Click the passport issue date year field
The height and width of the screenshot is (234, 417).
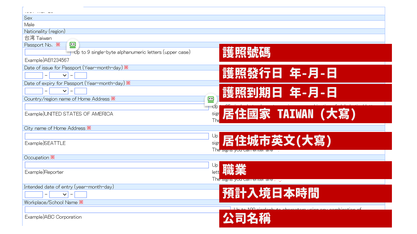click(34, 75)
